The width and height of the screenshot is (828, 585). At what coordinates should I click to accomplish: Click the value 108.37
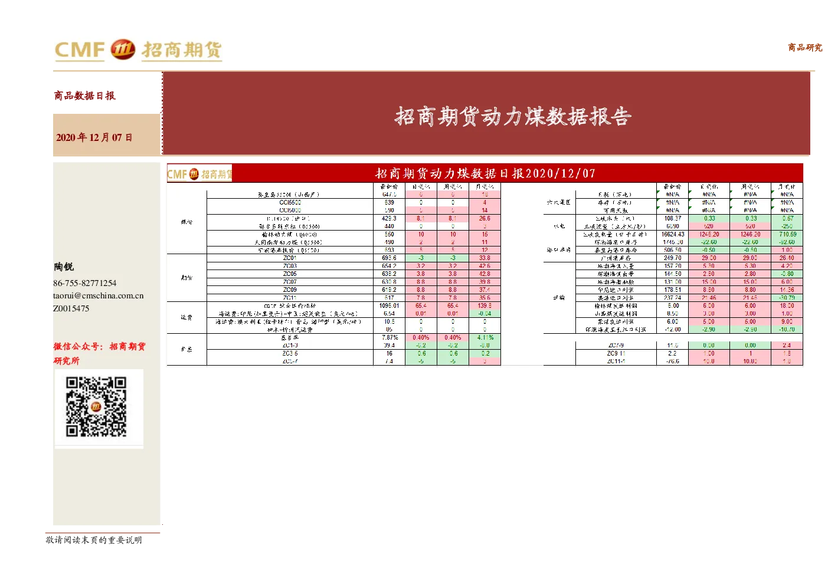click(673, 218)
